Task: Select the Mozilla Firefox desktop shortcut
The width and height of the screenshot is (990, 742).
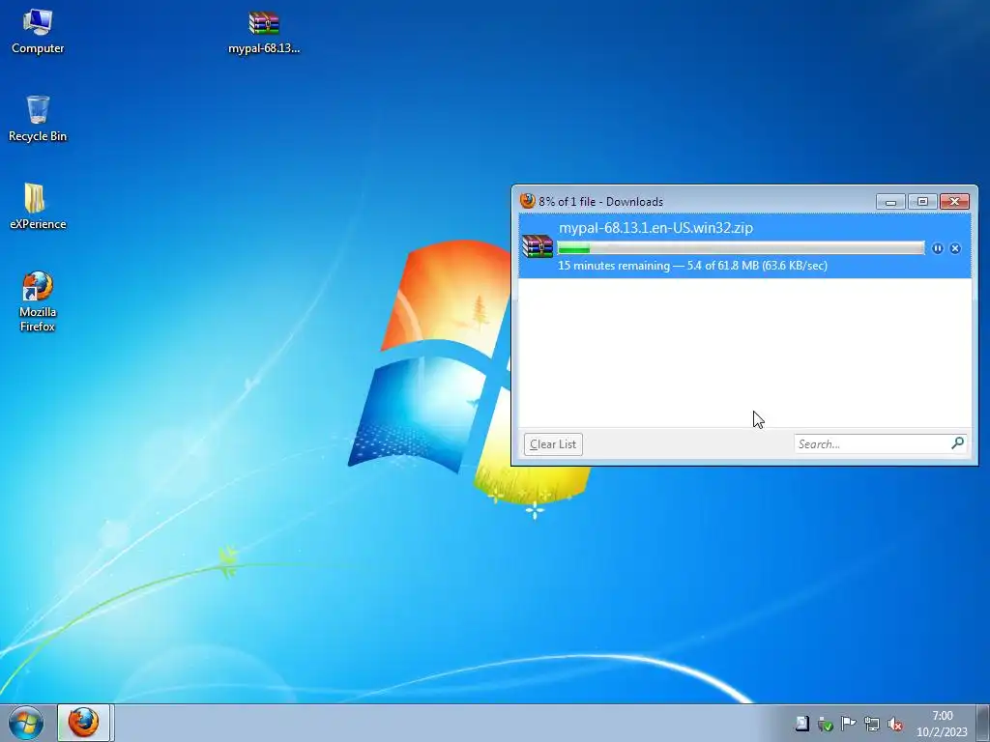Action: 38,301
